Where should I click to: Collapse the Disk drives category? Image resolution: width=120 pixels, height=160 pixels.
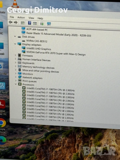(x=15, y=36)
